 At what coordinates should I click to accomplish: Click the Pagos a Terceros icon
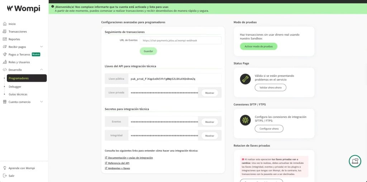tap(5, 54)
